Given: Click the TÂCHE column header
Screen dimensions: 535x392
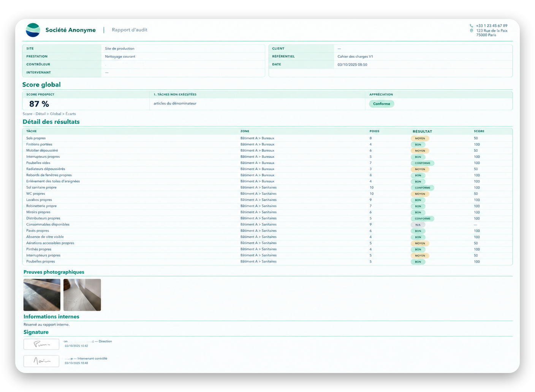Looking at the screenshot, I should click(x=32, y=131).
